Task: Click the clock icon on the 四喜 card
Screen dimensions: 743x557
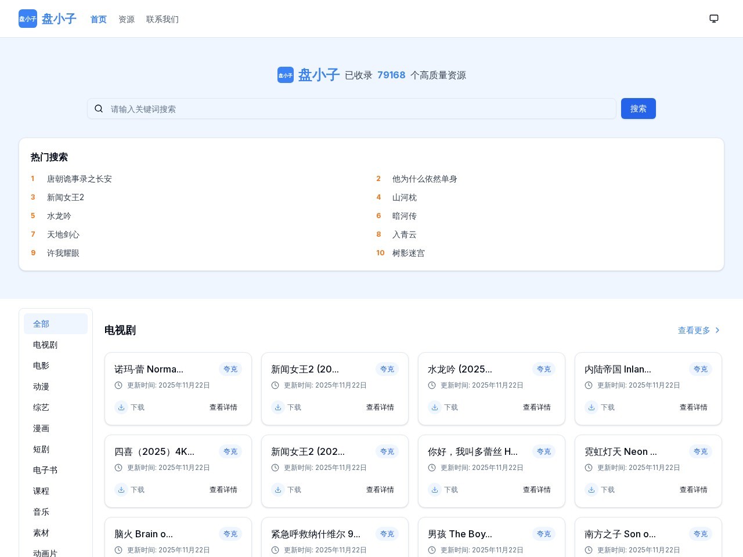Action: (118, 467)
